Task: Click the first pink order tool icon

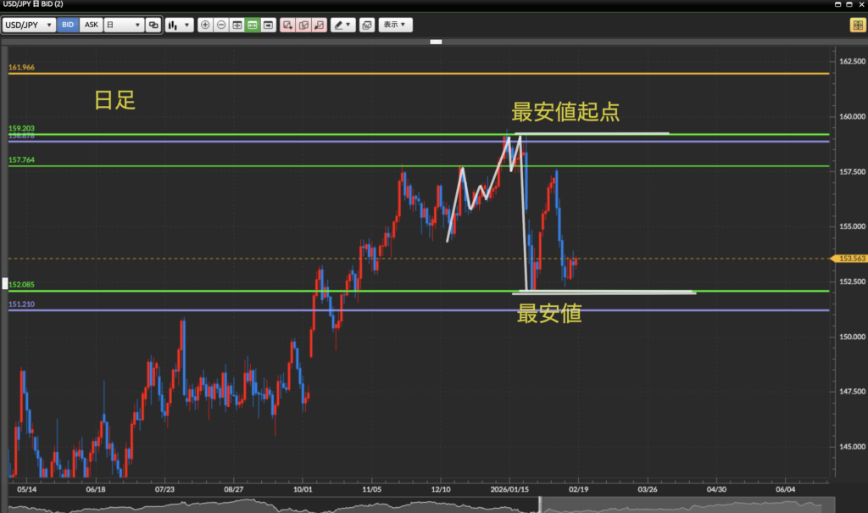Action: point(288,25)
